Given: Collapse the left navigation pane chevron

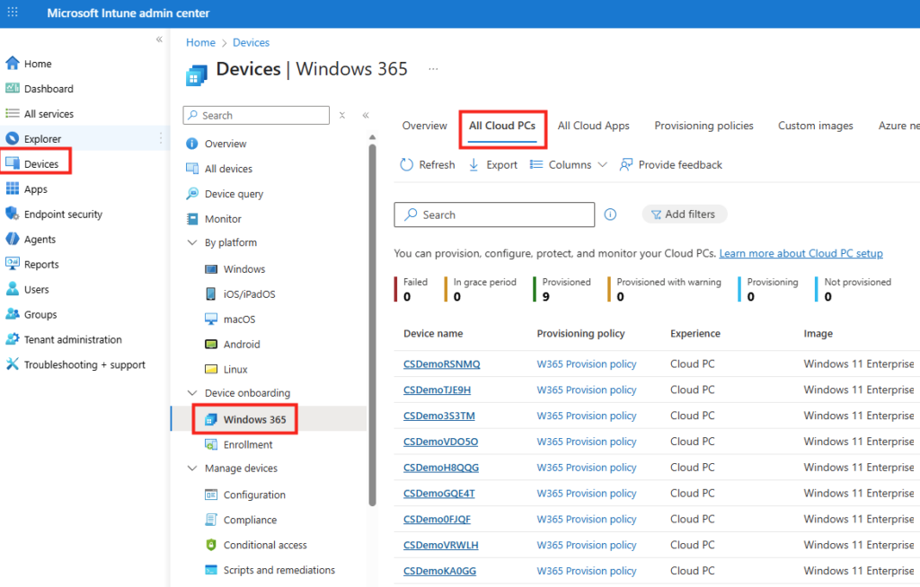Looking at the screenshot, I should [159, 39].
